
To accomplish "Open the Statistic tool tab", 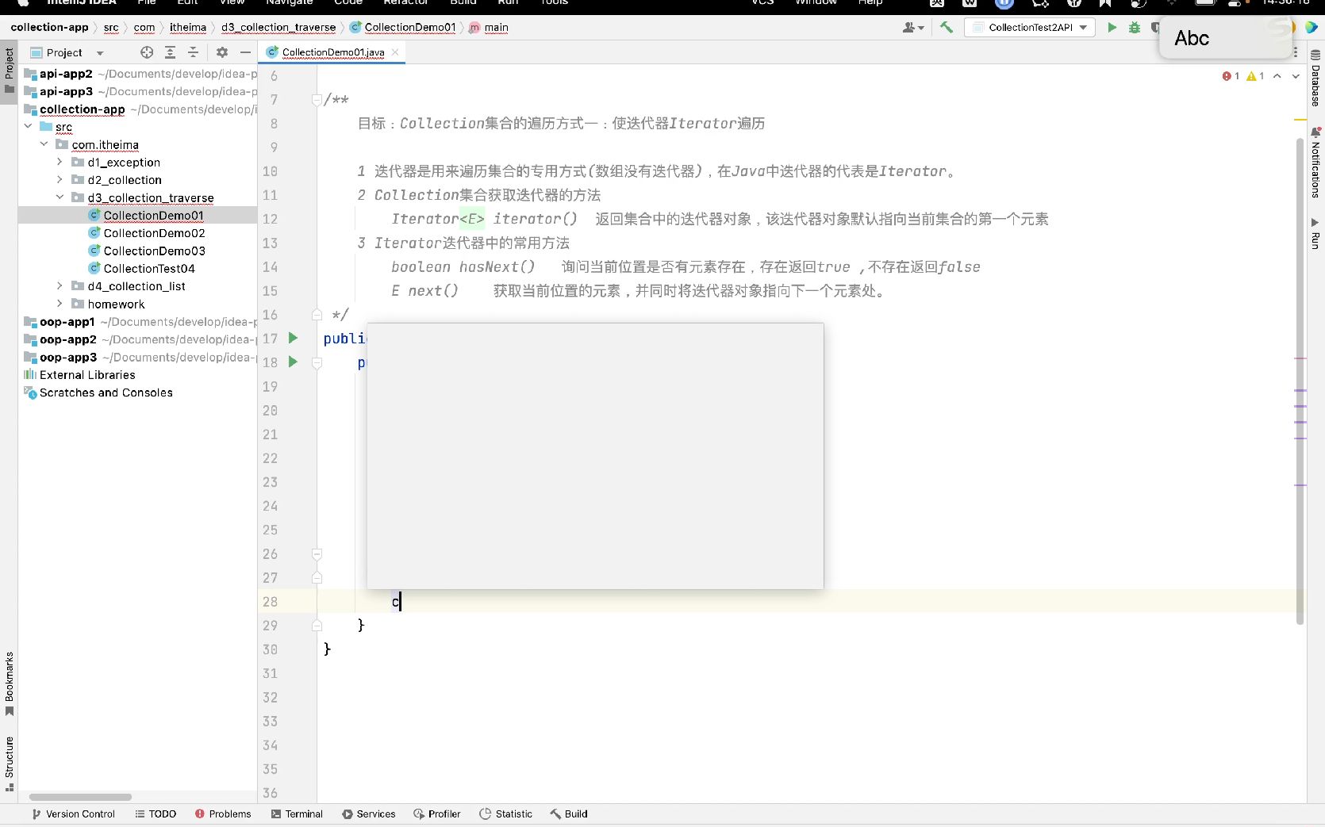I will 506,814.
